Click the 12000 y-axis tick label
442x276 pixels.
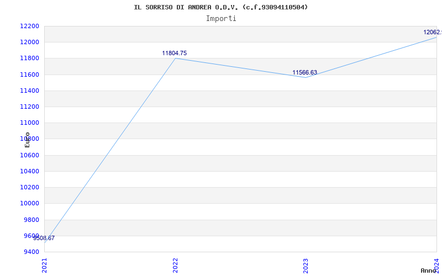(x=29, y=43)
